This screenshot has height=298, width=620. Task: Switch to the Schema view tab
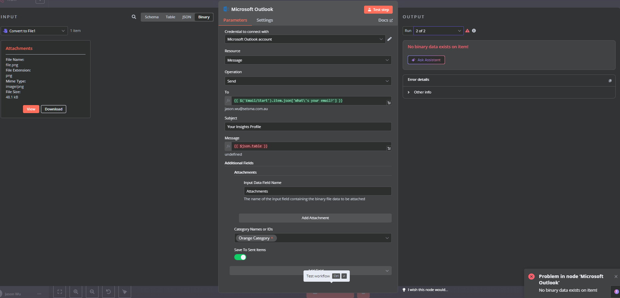(152, 17)
